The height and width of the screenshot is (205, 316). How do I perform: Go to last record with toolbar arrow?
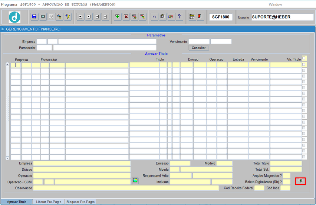[105, 17]
